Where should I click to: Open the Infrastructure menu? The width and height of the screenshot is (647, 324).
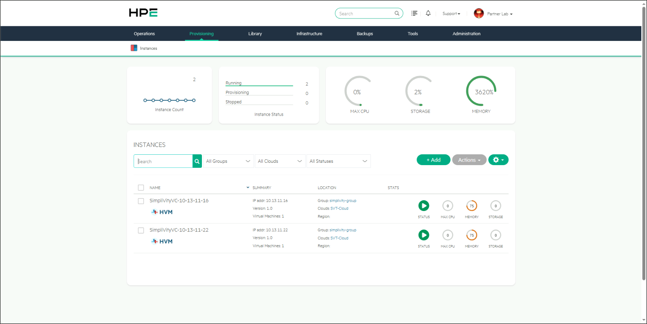[x=309, y=34]
